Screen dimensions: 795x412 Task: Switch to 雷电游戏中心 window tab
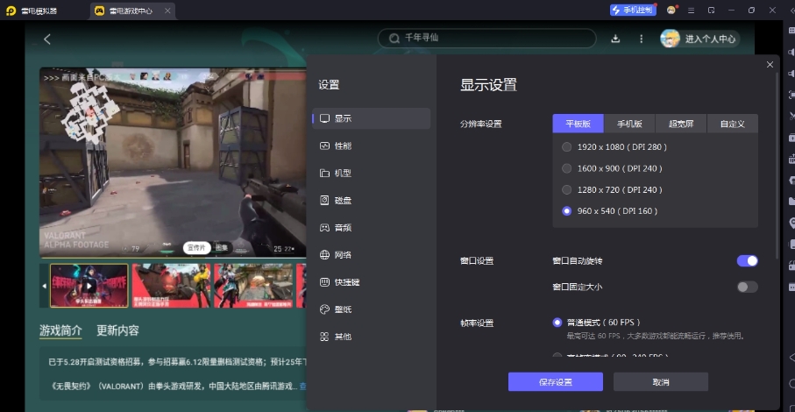click(x=131, y=11)
